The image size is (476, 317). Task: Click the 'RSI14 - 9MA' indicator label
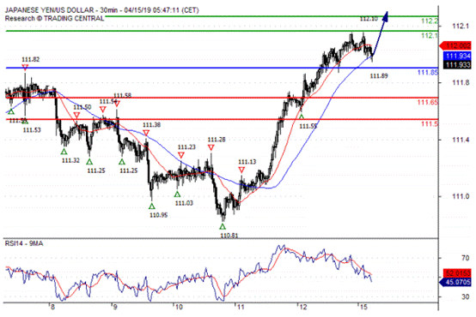point(24,243)
